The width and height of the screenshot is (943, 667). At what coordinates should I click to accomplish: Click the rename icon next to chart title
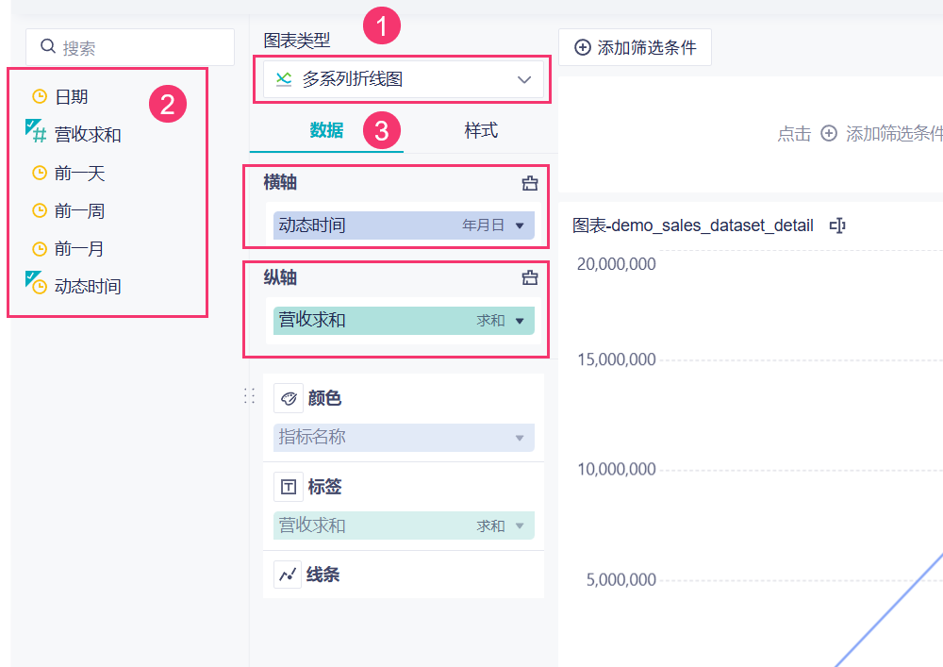click(836, 225)
